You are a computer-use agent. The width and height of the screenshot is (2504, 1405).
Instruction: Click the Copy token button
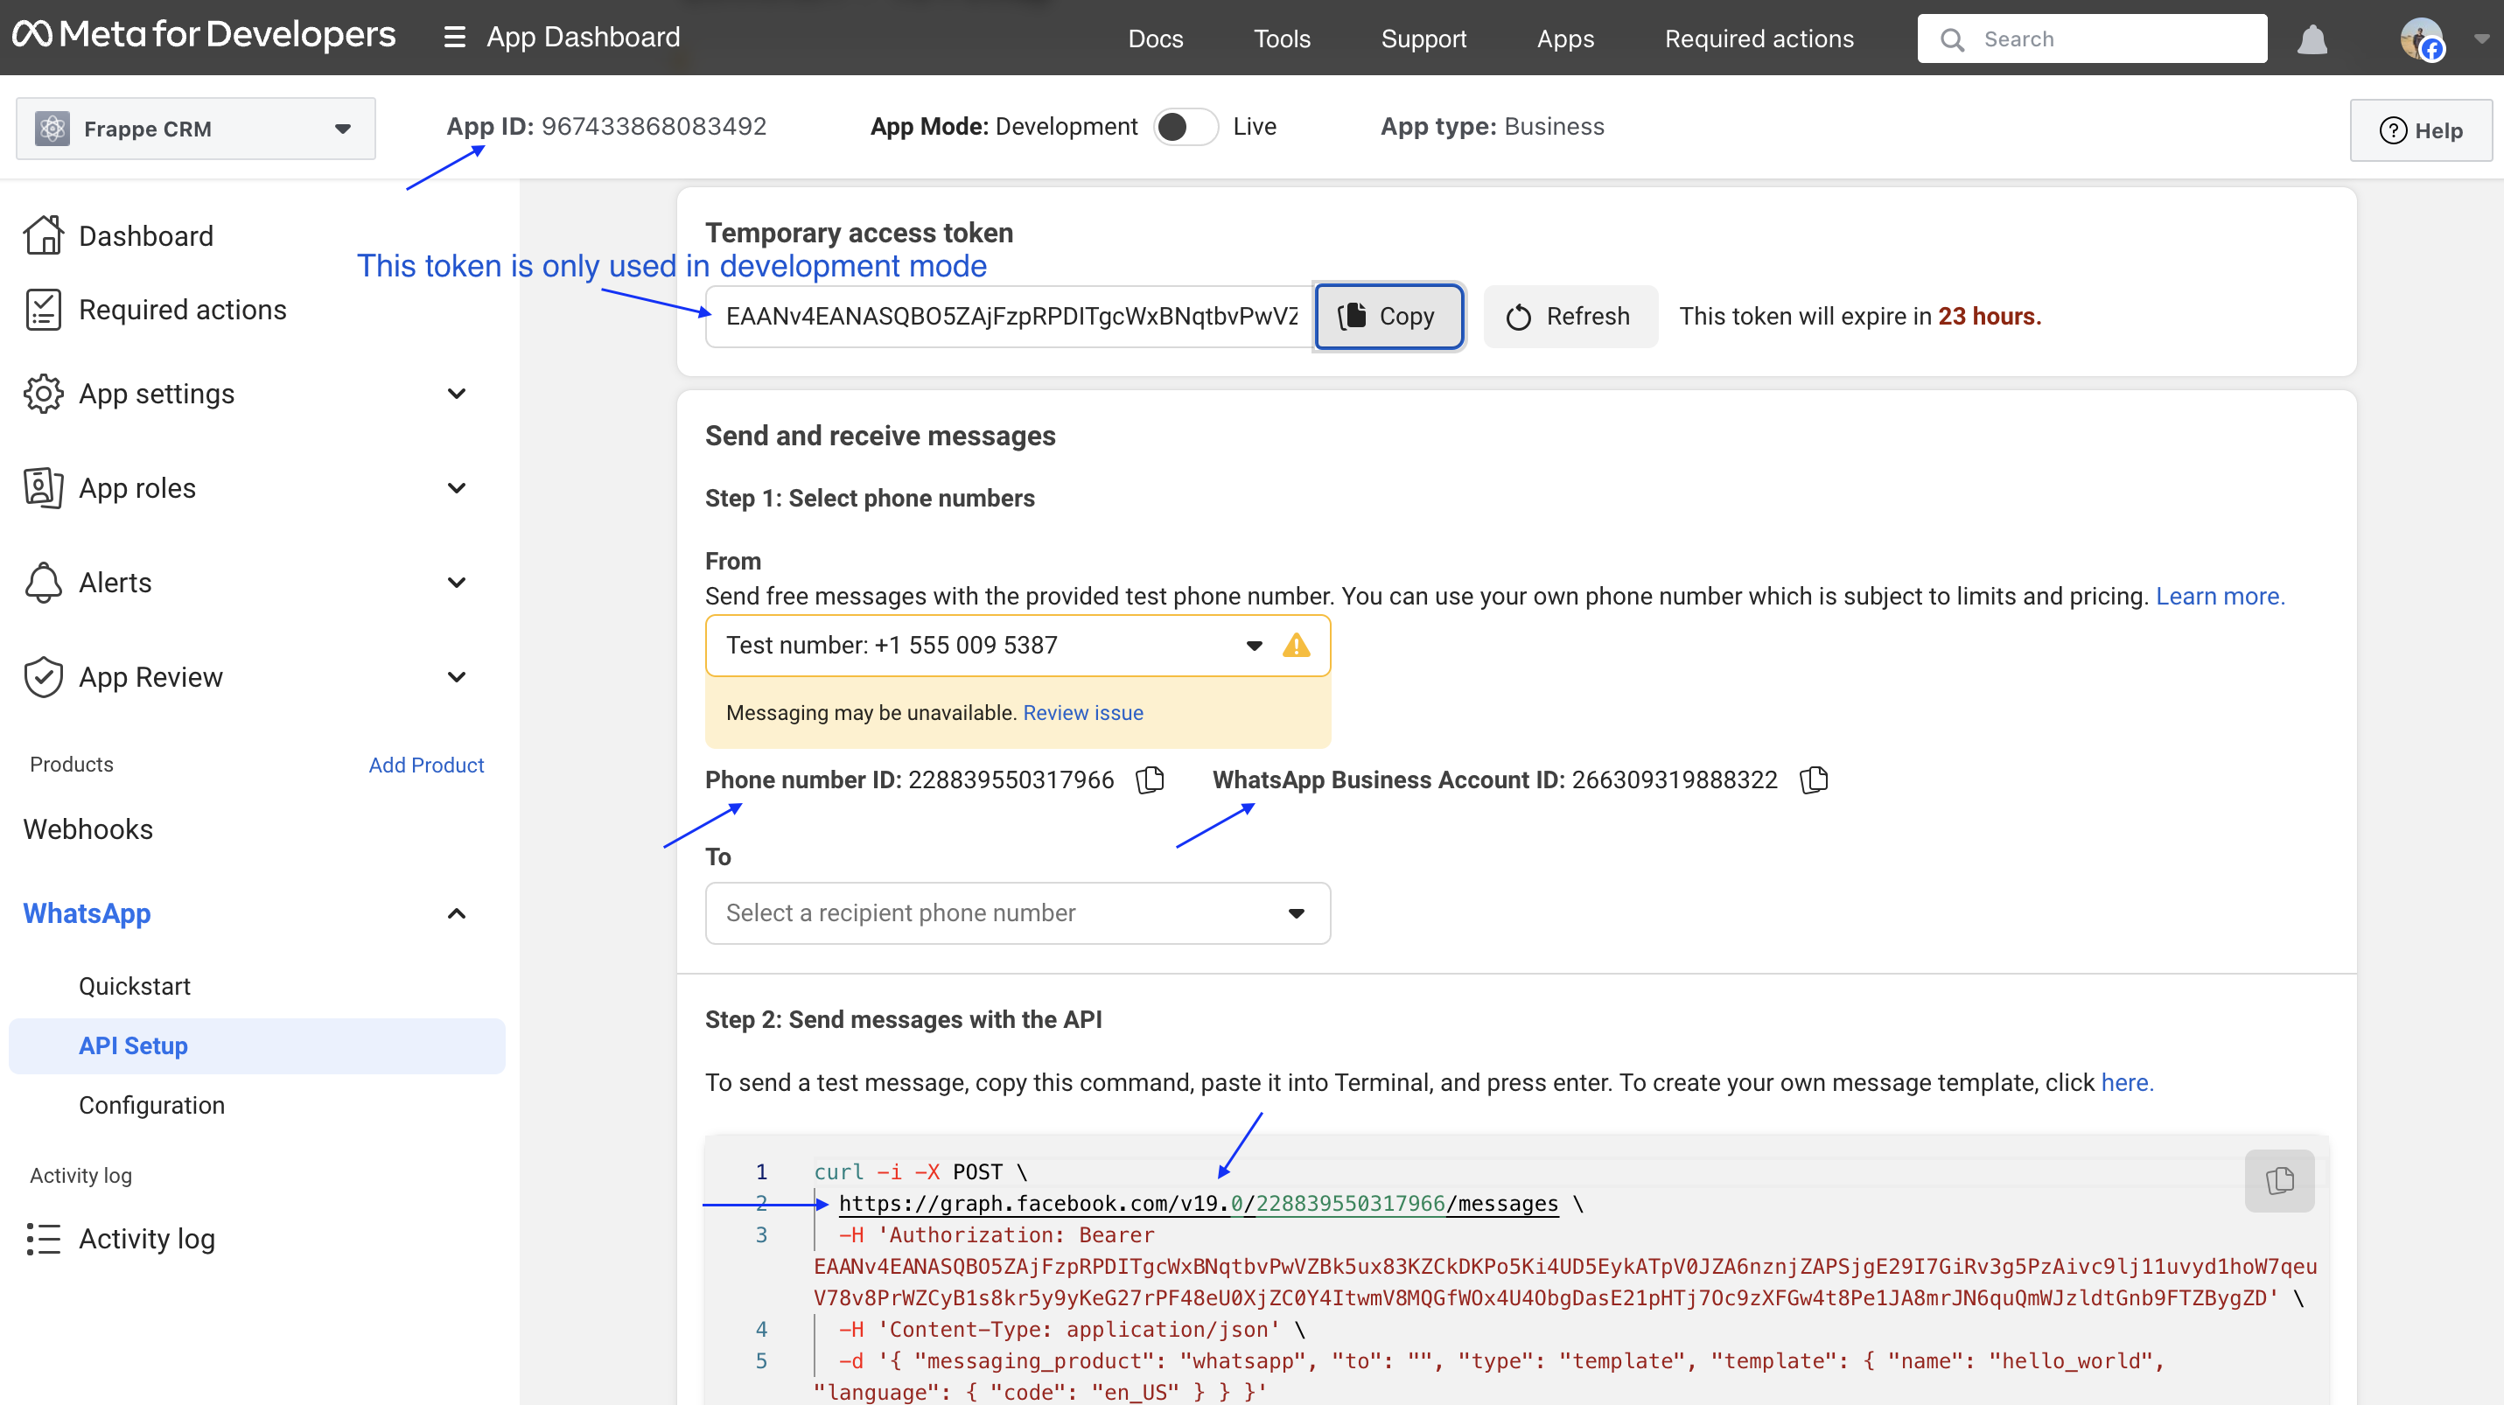tap(1388, 316)
